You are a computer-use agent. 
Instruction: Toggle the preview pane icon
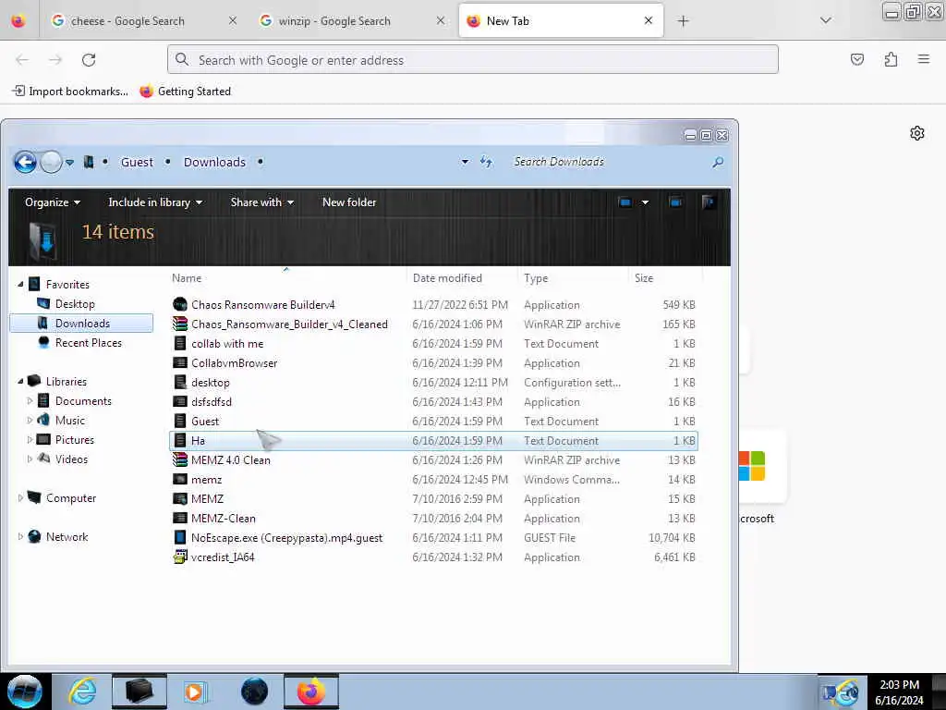coord(675,202)
